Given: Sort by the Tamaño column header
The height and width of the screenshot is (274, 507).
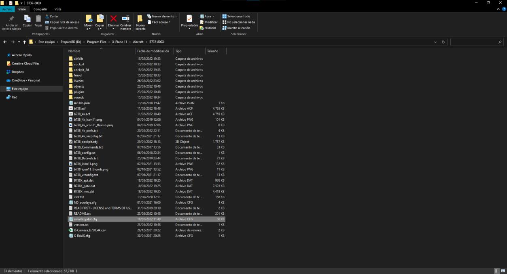Looking at the screenshot, I should (216, 51).
